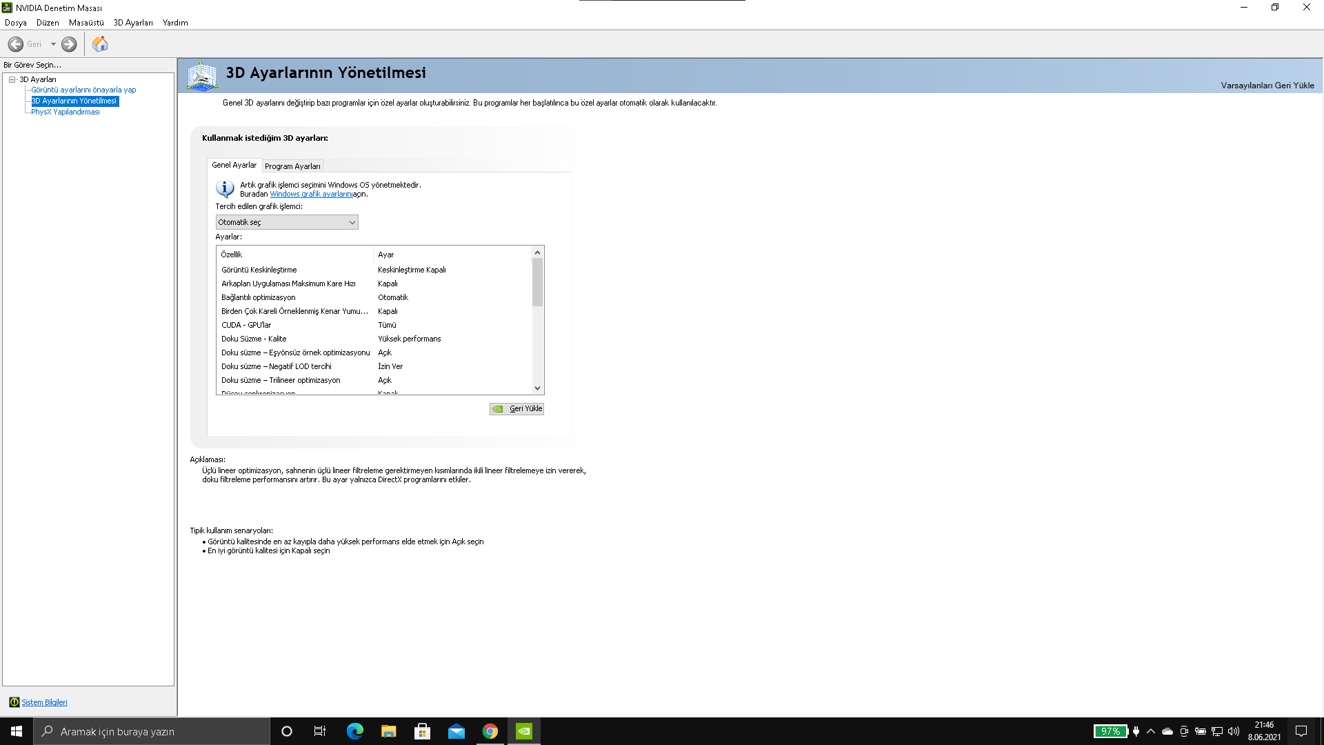The width and height of the screenshot is (1324, 745).
Task: Open Microsoft Edge from taskbar
Action: (354, 731)
